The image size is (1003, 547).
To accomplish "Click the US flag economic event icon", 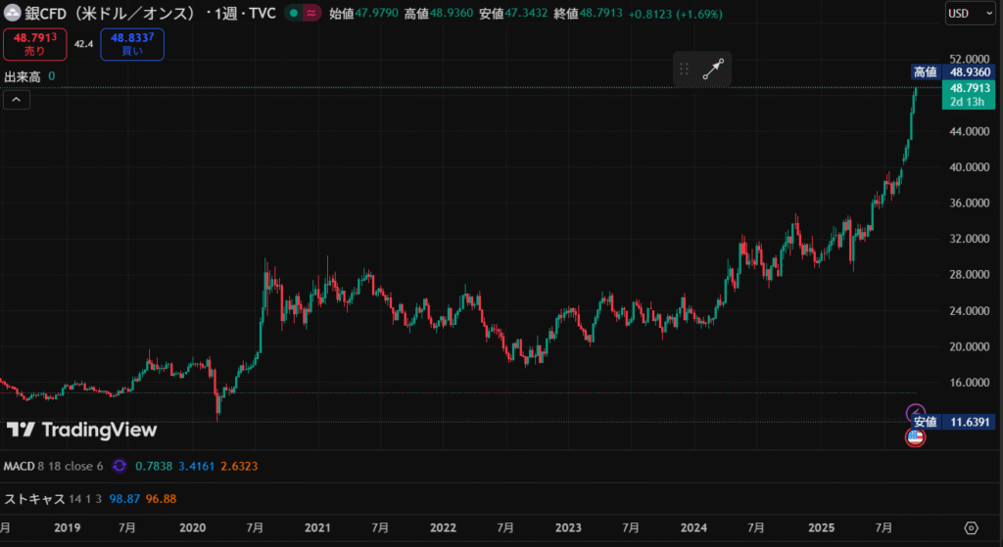I will point(915,436).
